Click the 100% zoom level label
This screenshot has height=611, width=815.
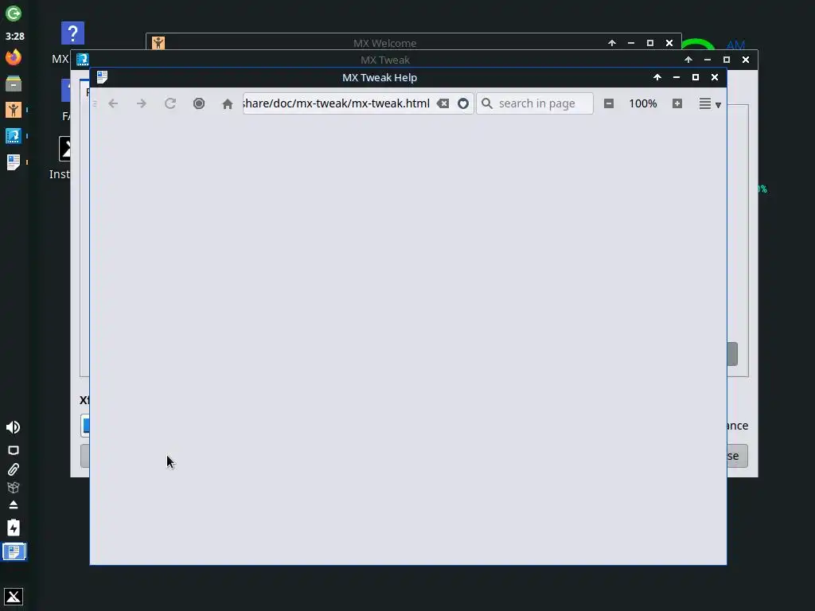pyautogui.click(x=643, y=103)
